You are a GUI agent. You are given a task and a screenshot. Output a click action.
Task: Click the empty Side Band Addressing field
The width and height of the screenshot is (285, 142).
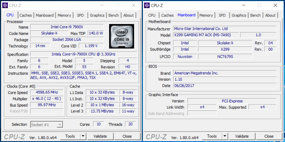pos(202,113)
